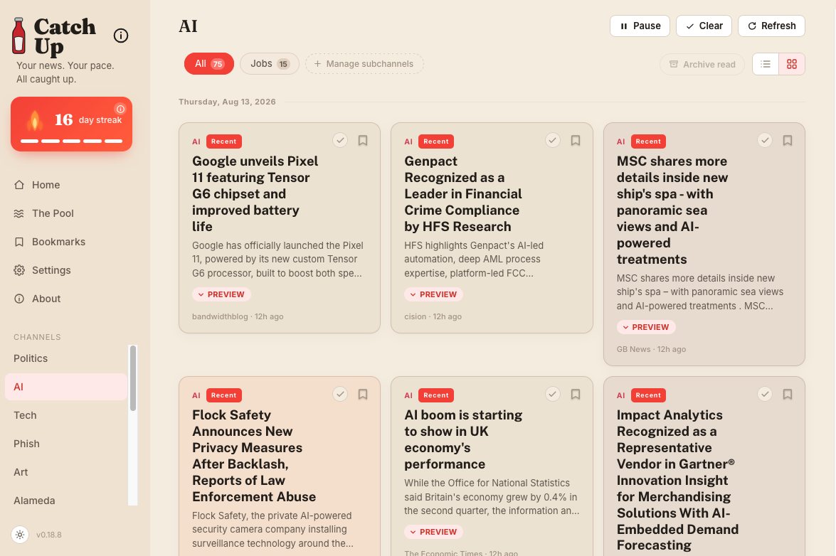This screenshot has width=836, height=556.
Task: Select the AI channel in the sidebar
Action: [66, 387]
